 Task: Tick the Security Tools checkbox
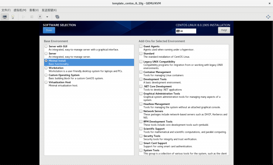pos(141,136)
